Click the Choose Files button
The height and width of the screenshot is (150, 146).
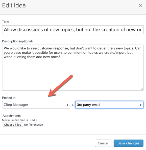12,125
